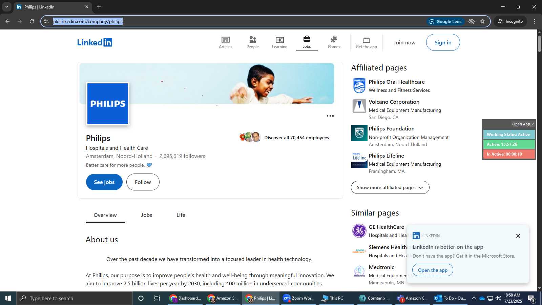
Task: Switch to the Overview tab
Action: click(105, 215)
